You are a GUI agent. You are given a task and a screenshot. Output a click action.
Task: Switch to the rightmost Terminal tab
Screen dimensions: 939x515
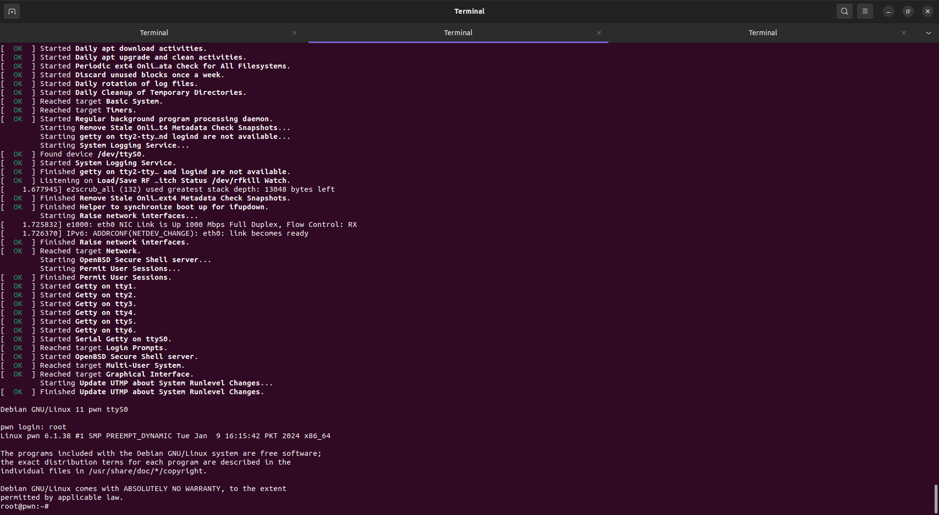pos(762,33)
